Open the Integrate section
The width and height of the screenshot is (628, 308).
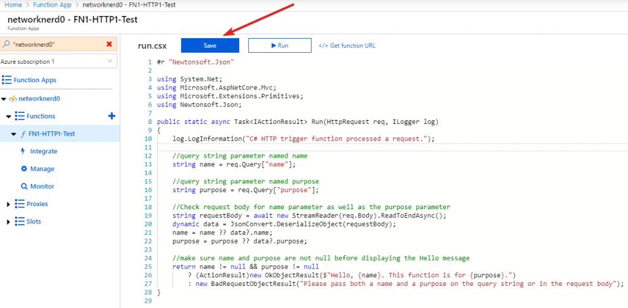44,152
